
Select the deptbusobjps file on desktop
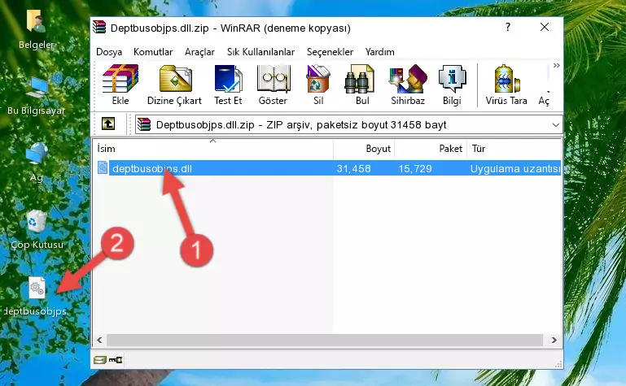[x=37, y=288]
